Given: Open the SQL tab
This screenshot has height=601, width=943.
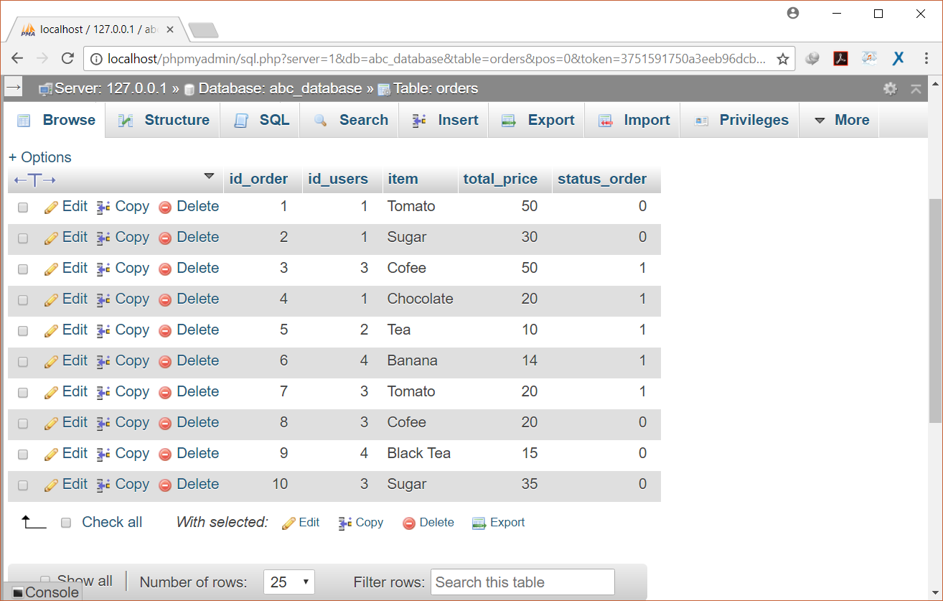Looking at the screenshot, I should click(x=261, y=121).
